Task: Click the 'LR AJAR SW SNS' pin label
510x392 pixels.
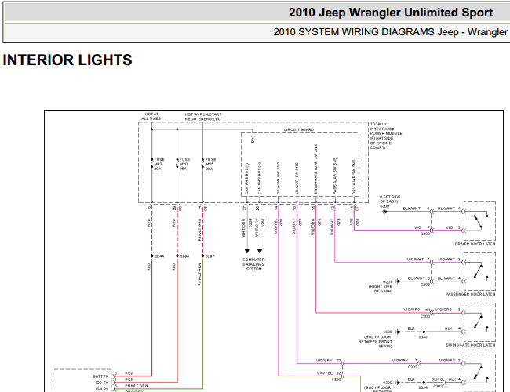Action: click(x=297, y=179)
